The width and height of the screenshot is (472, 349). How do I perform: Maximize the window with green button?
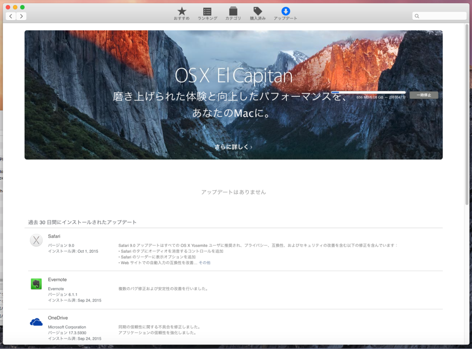tap(22, 7)
